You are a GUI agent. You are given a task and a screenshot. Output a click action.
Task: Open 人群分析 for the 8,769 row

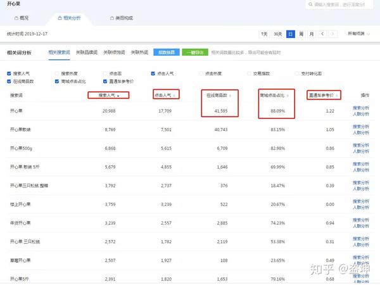tap(361, 132)
